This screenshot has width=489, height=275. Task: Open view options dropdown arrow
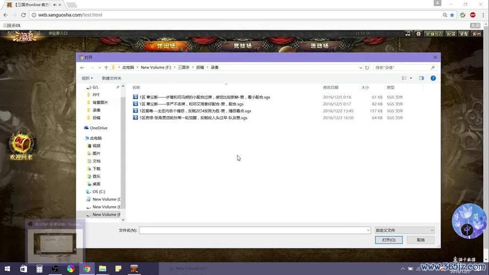[411, 78]
